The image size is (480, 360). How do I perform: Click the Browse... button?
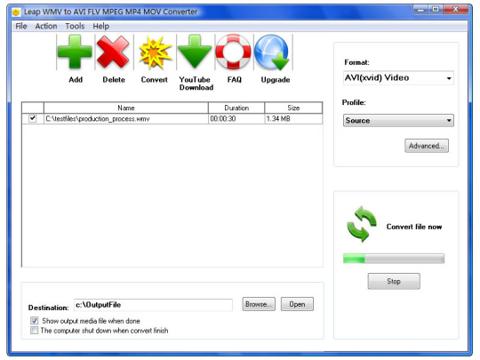259,304
